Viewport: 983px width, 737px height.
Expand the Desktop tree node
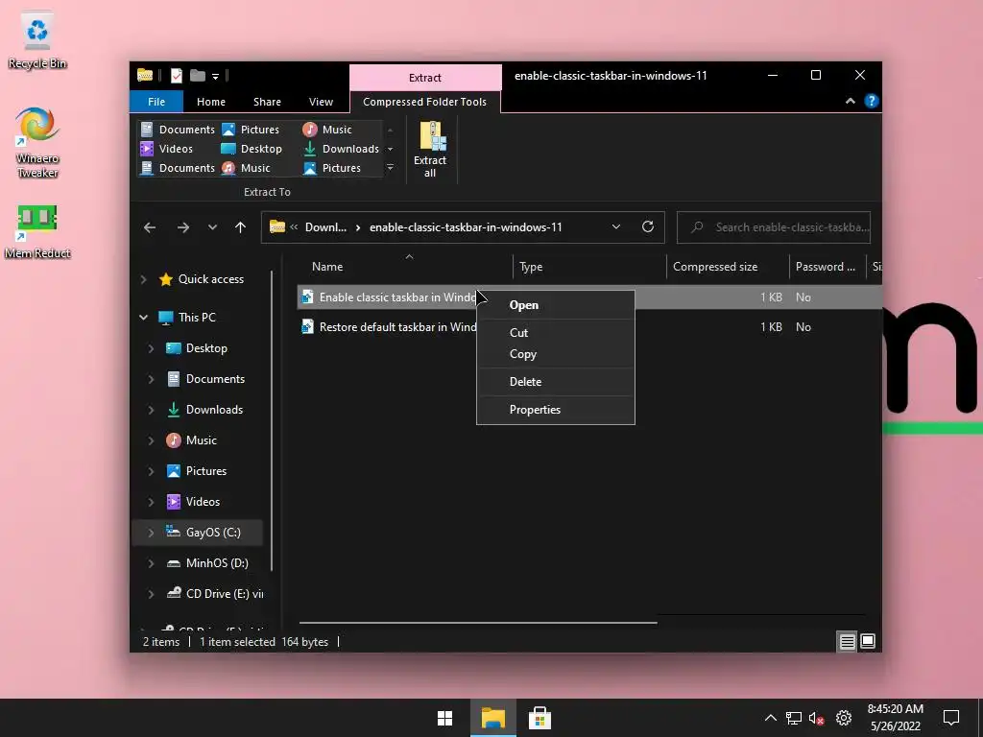[x=151, y=348]
